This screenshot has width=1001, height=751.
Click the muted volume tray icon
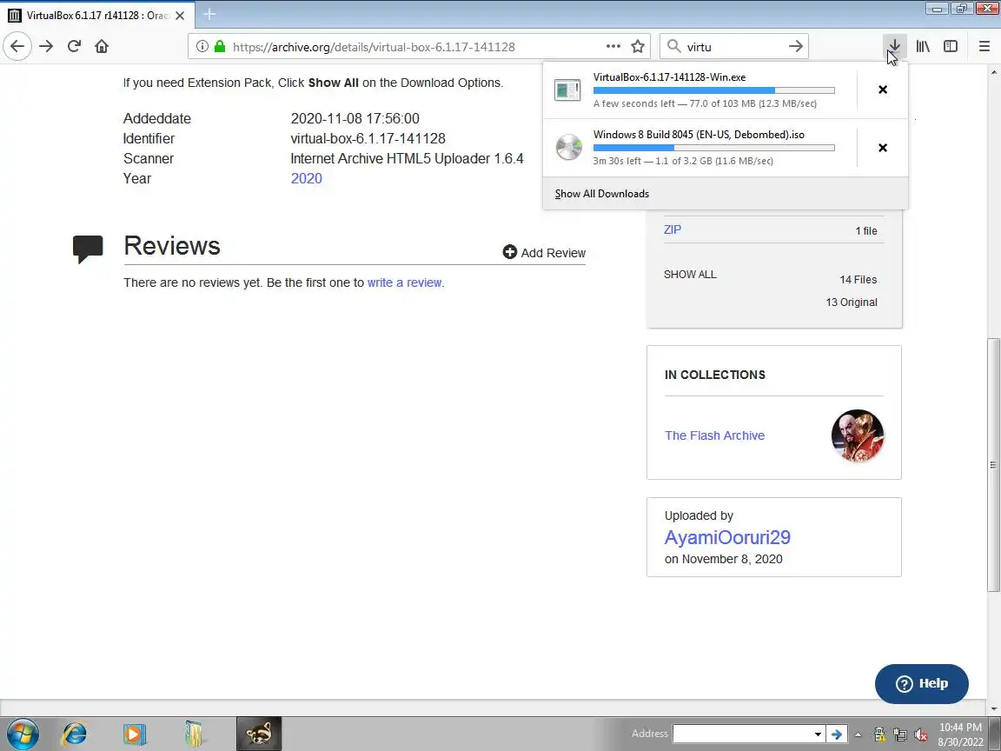(x=920, y=734)
